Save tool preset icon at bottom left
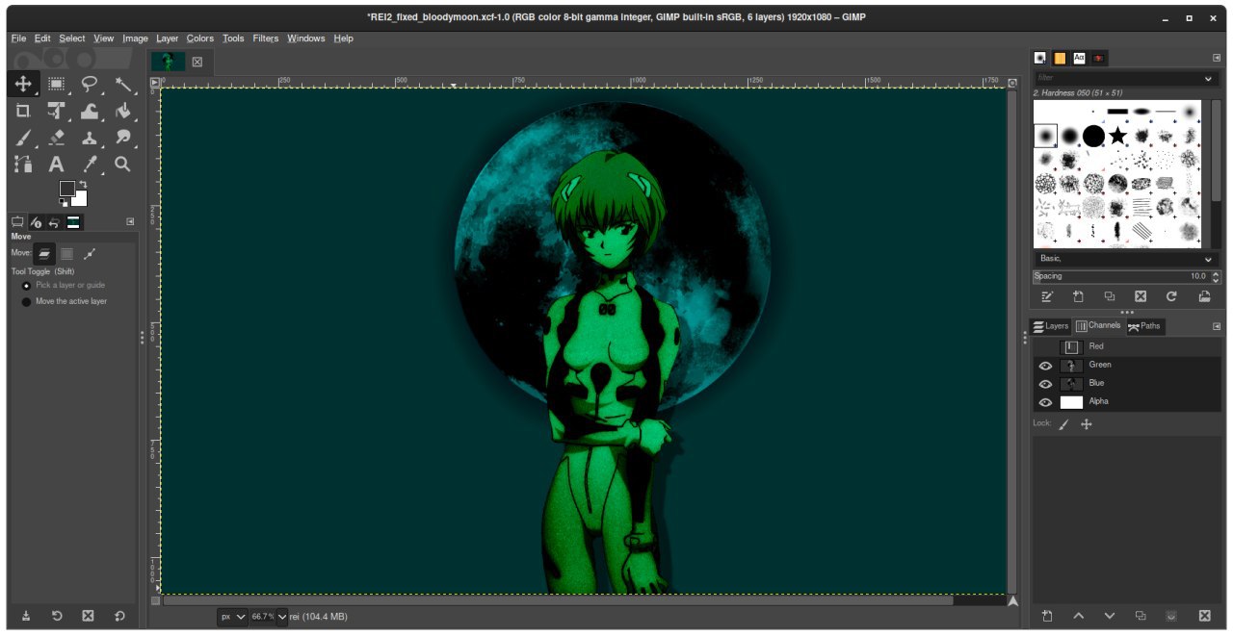The height and width of the screenshot is (636, 1233). tap(26, 616)
